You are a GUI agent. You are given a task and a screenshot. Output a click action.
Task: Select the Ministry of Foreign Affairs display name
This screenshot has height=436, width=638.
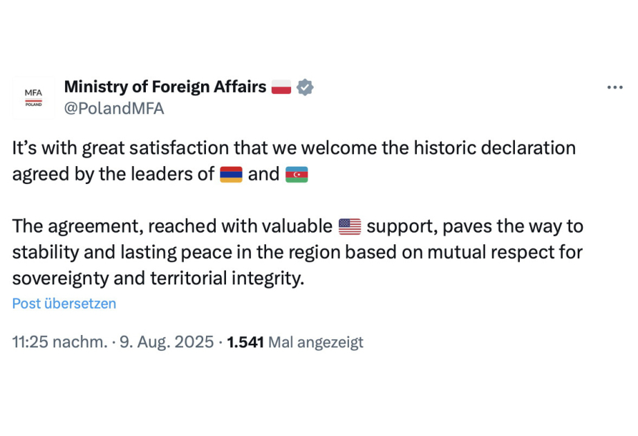pos(164,87)
